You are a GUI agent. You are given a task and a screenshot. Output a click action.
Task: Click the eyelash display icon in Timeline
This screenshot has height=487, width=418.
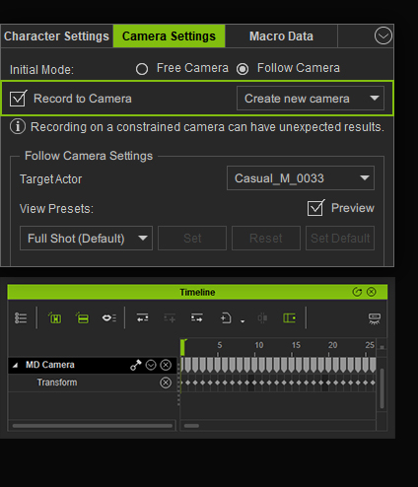point(375,318)
